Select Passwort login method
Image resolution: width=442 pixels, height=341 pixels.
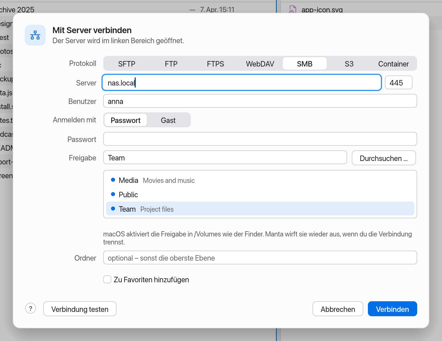coord(126,120)
